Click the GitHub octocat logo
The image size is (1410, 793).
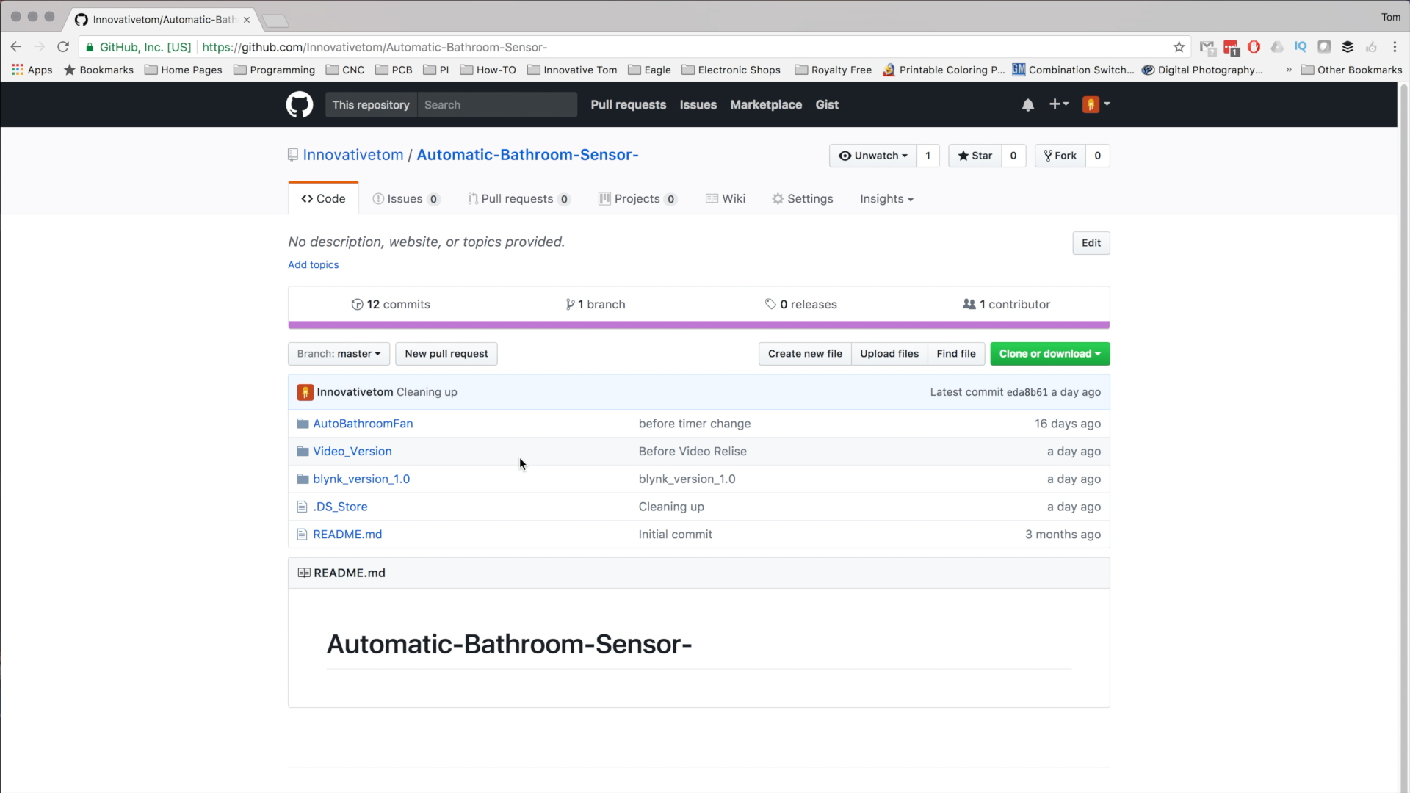coord(299,104)
